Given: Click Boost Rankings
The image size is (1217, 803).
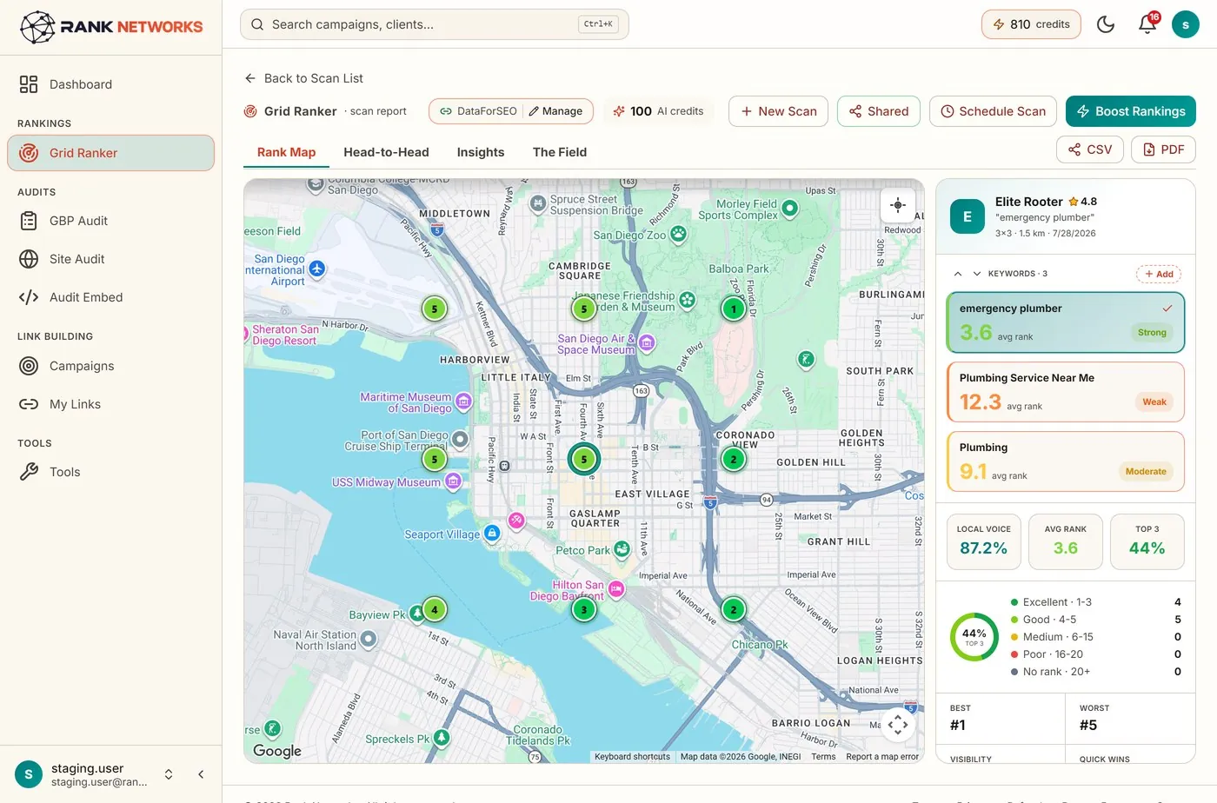Looking at the screenshot, I should click(x=1131, y=111).
